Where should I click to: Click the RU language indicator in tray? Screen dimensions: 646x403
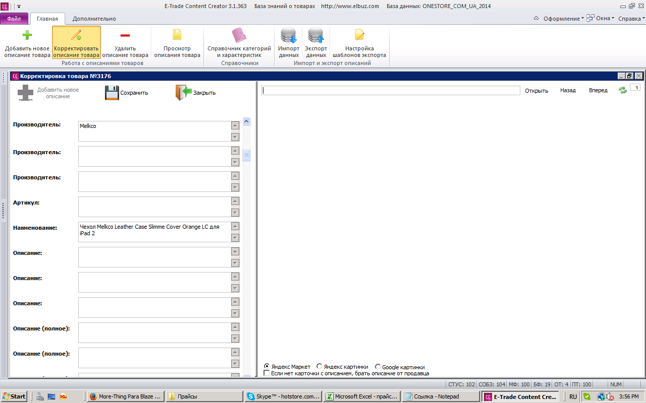[573, 396]
